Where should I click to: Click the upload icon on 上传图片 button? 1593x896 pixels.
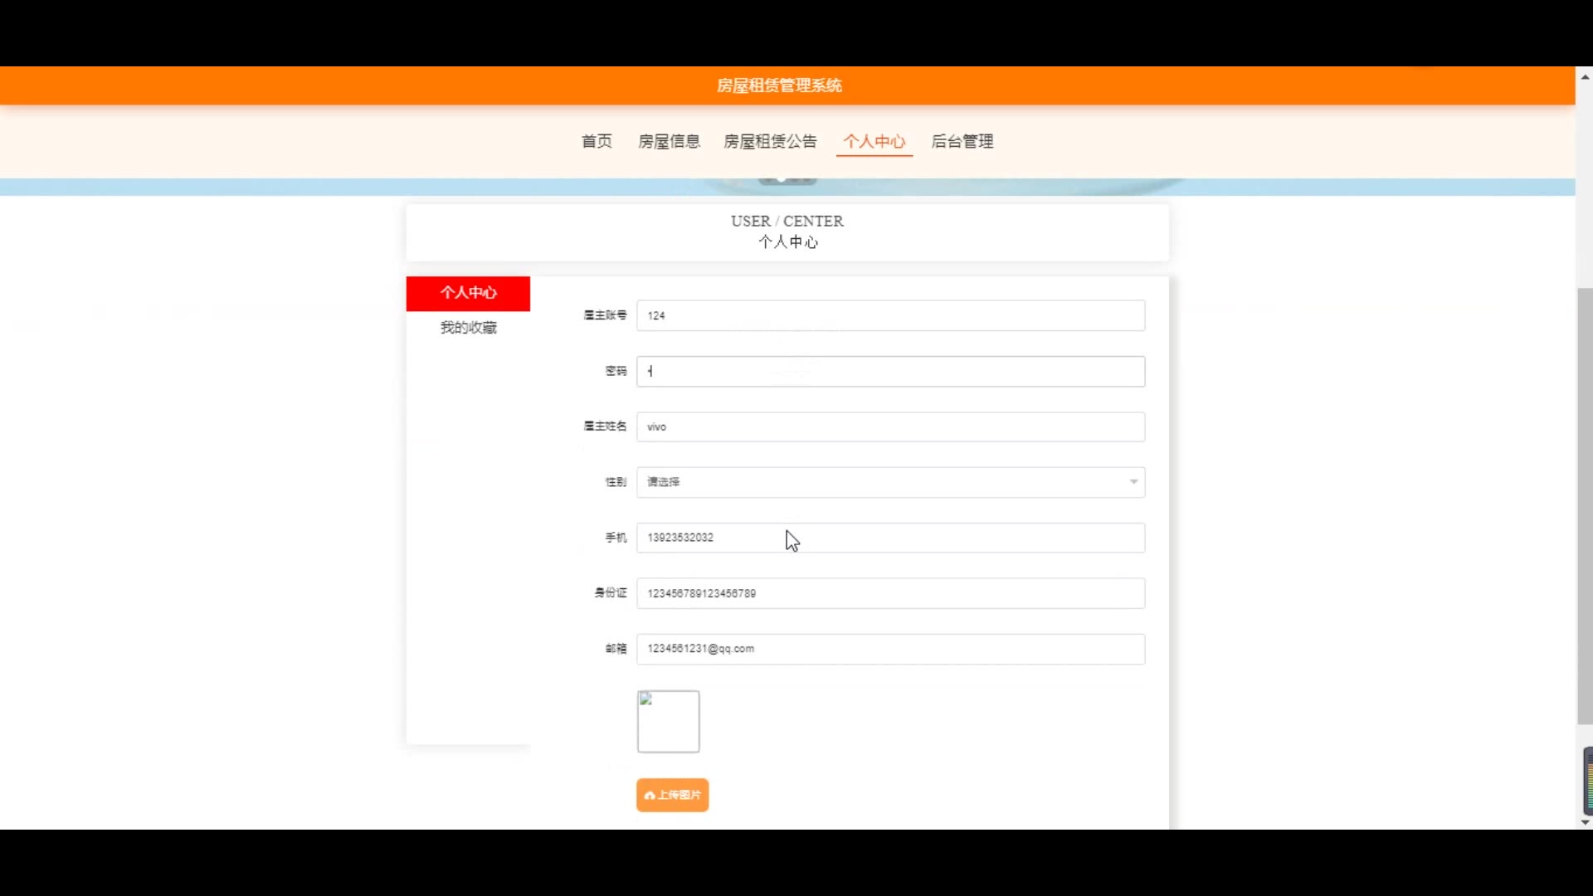point(650,796)
